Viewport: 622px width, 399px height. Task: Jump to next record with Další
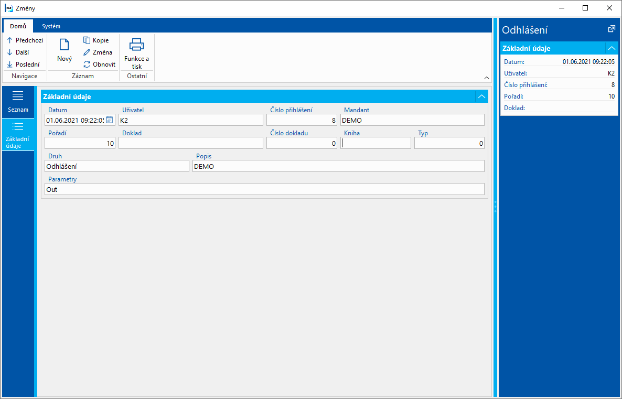18,52
